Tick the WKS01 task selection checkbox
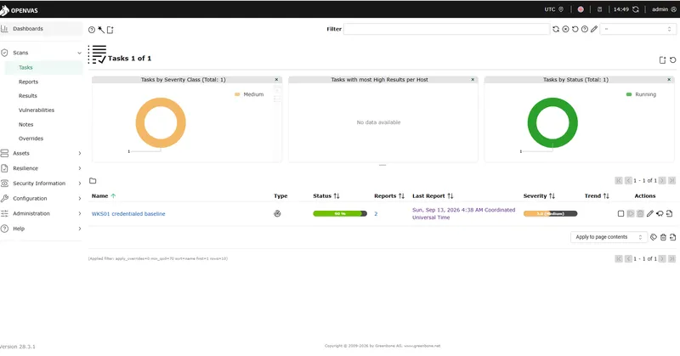 pyautogui.click(x=620, y=213)
